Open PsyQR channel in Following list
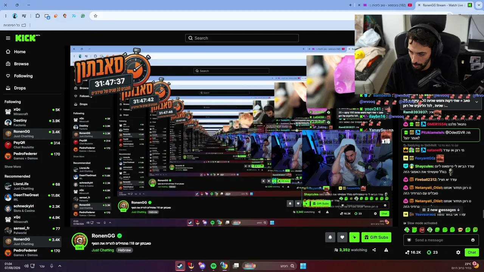This screenshot has width=484, height=272. 33,145
